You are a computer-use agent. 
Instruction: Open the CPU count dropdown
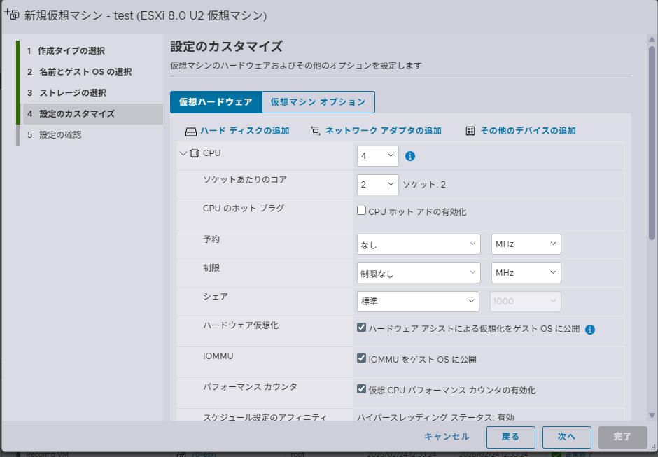coord(377,156)
